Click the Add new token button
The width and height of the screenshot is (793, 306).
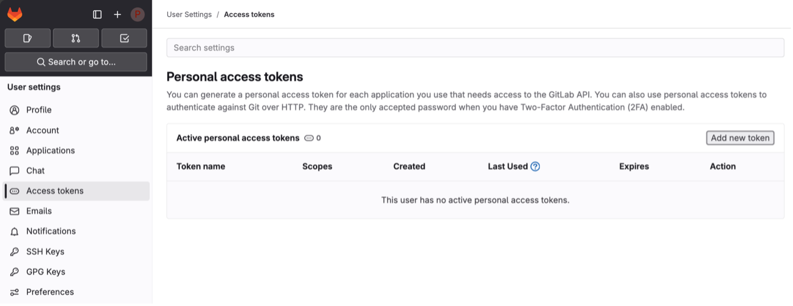740,138
